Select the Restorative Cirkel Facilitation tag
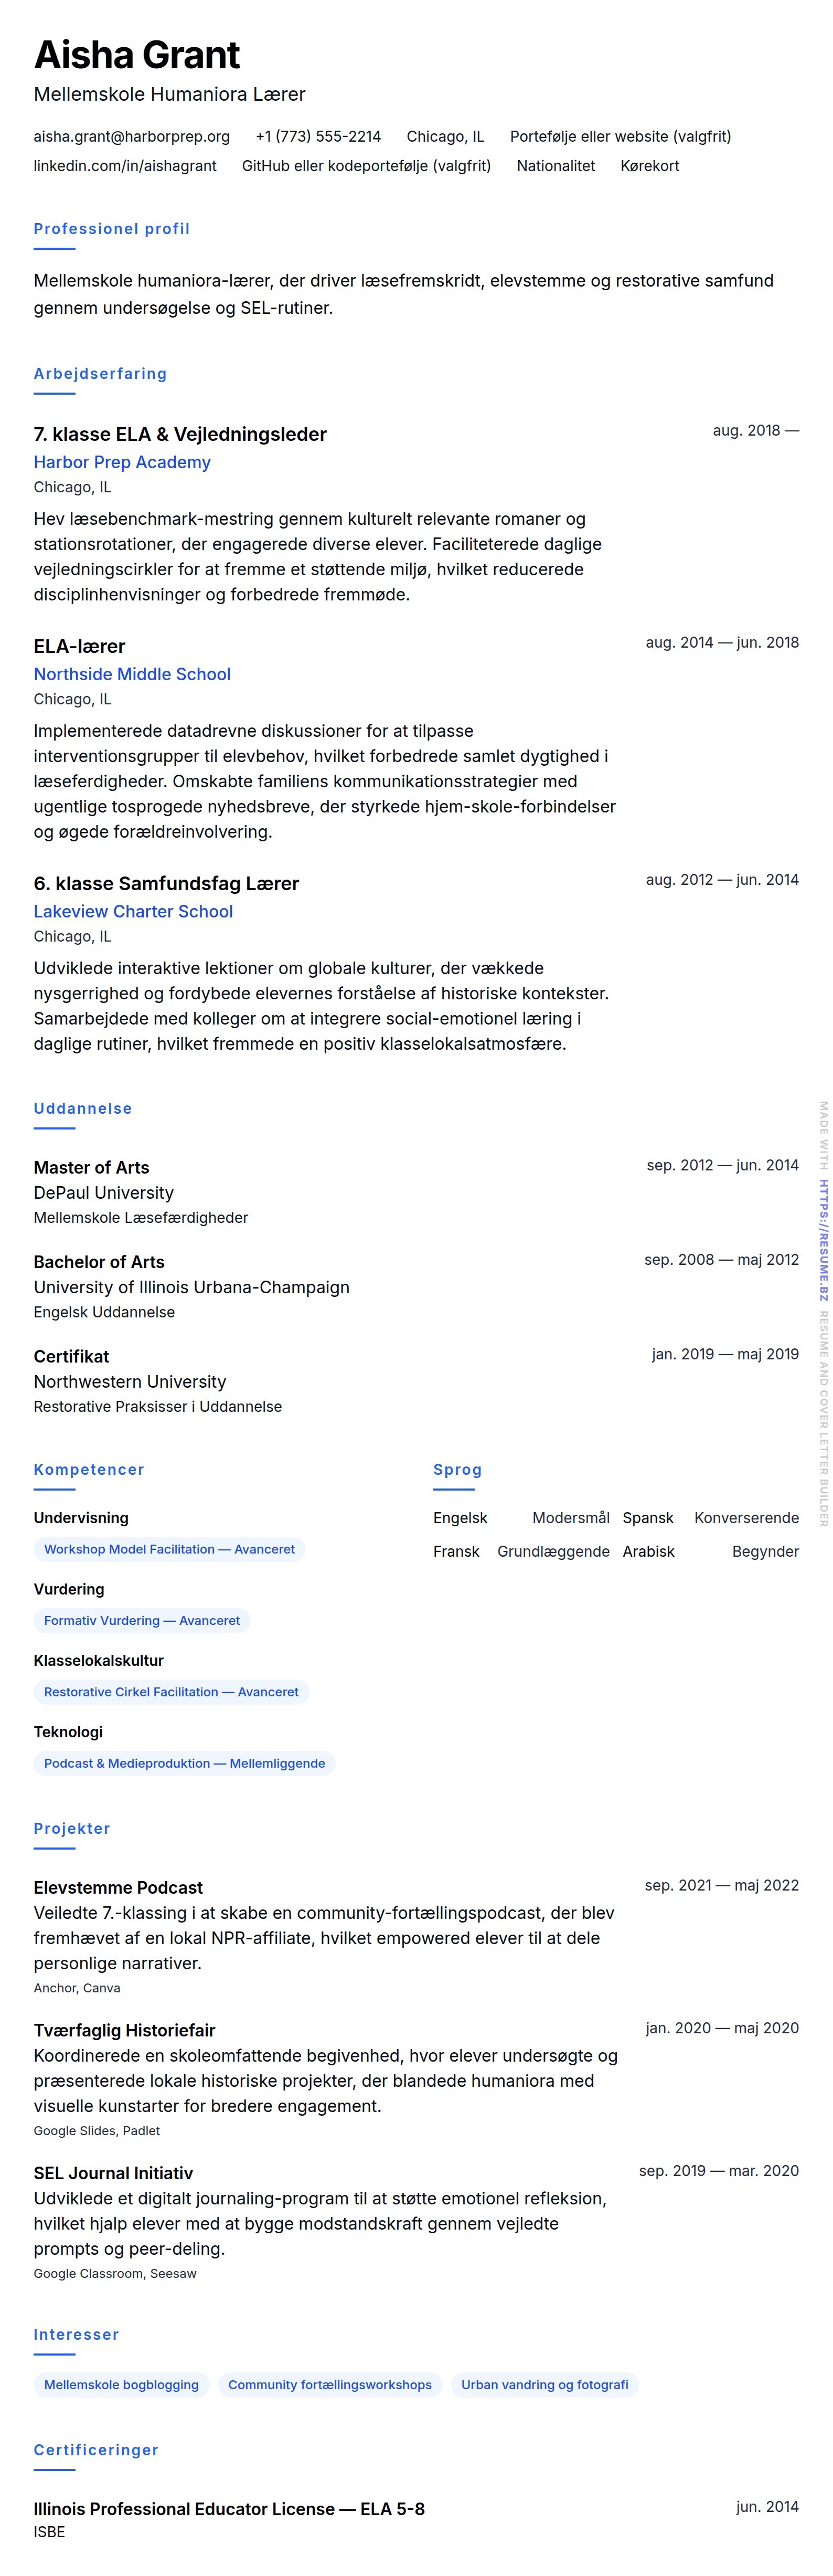833x2576 pixels. click(171, 1692)
